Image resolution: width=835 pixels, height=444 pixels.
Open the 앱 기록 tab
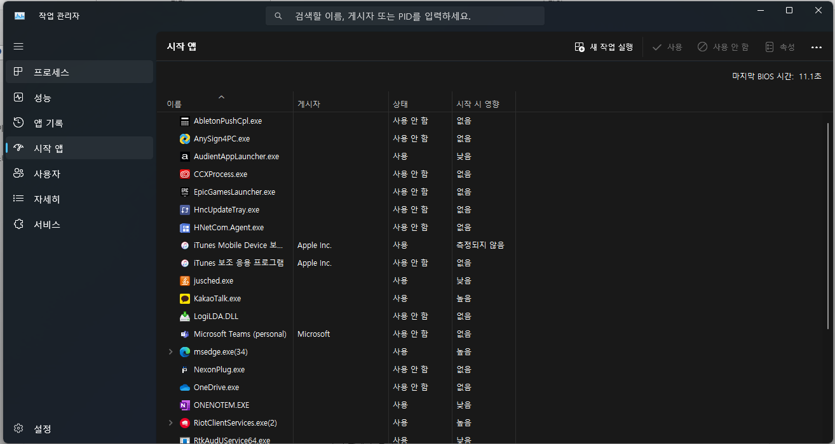79,122
